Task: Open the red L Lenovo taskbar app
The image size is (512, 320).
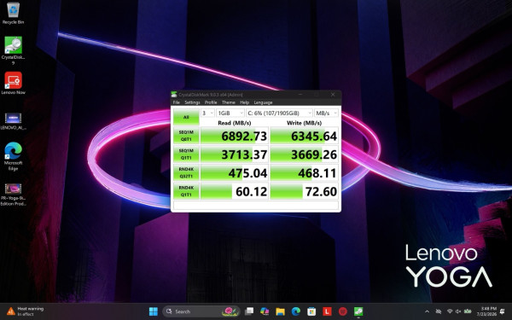Action: (327, 311)
